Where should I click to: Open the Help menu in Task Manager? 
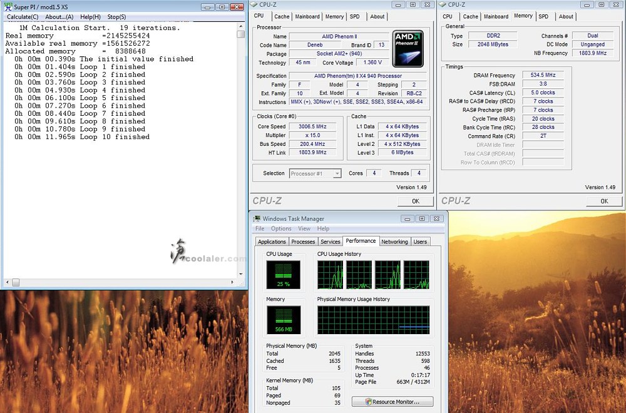pyautogui.click(x=323, y=228)
